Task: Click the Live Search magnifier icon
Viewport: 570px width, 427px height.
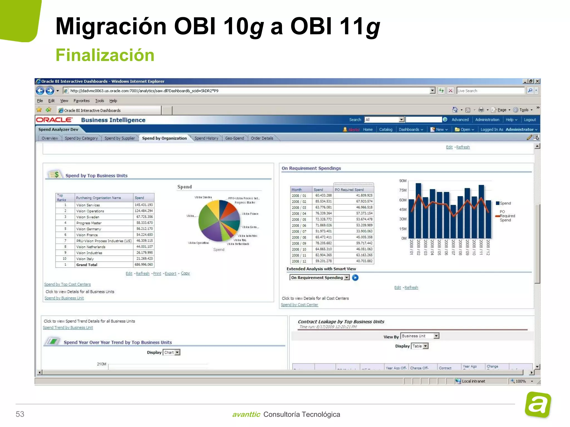Action: 530,91
